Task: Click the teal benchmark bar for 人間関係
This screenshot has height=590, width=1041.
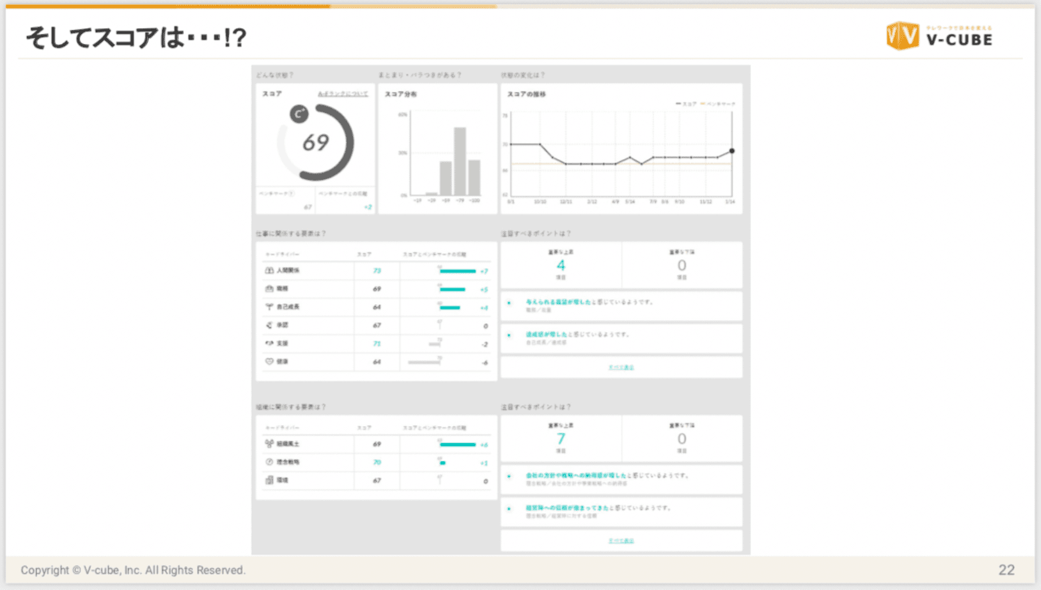Action: coord(458,271)
